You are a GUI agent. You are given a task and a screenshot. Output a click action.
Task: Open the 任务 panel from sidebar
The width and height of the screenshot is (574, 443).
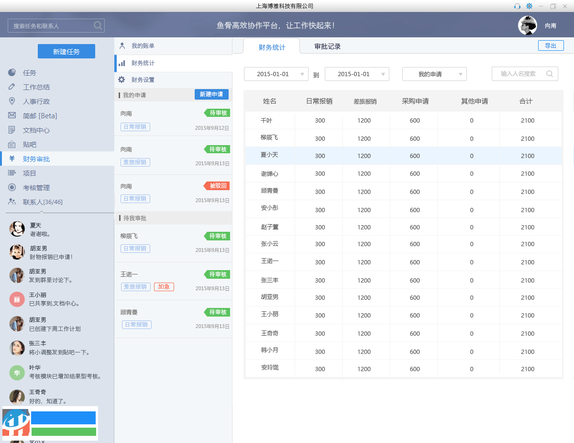point(29,72)
